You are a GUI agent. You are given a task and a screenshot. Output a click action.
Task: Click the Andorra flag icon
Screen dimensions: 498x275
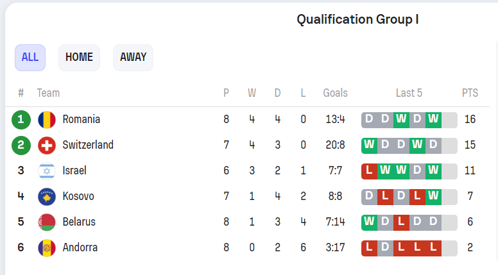[x=47, y=247]
